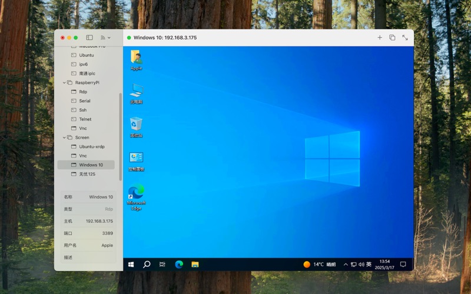The height and width of the screenshot is (294, 471).
Task: Open the connection feed dropdown in toolbar
Action: tap(105, 38)
